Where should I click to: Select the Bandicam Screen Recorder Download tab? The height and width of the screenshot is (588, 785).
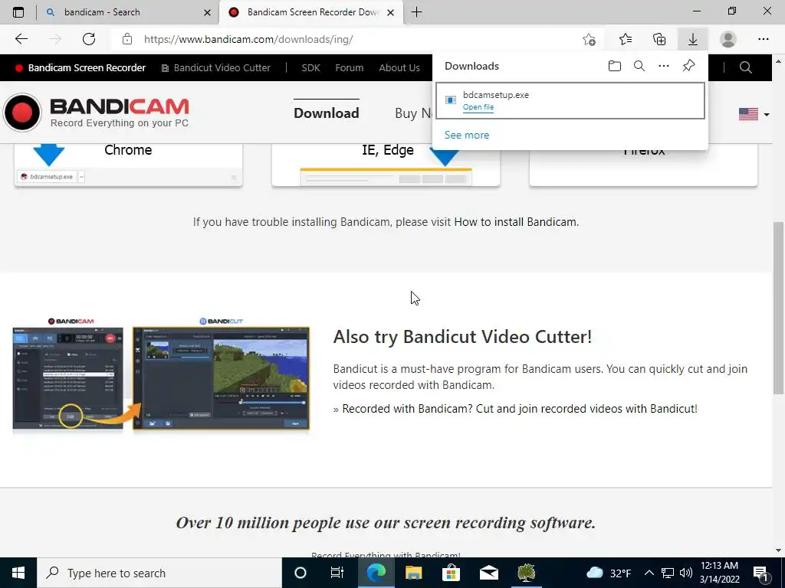[x=313, y=12]
